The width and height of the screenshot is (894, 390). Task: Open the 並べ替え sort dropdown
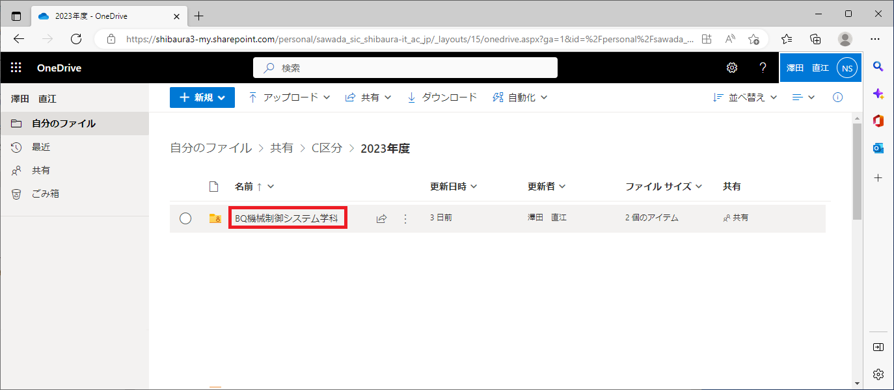[x=746, y=97]
